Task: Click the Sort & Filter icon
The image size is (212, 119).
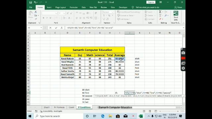Action: [166, 12]
